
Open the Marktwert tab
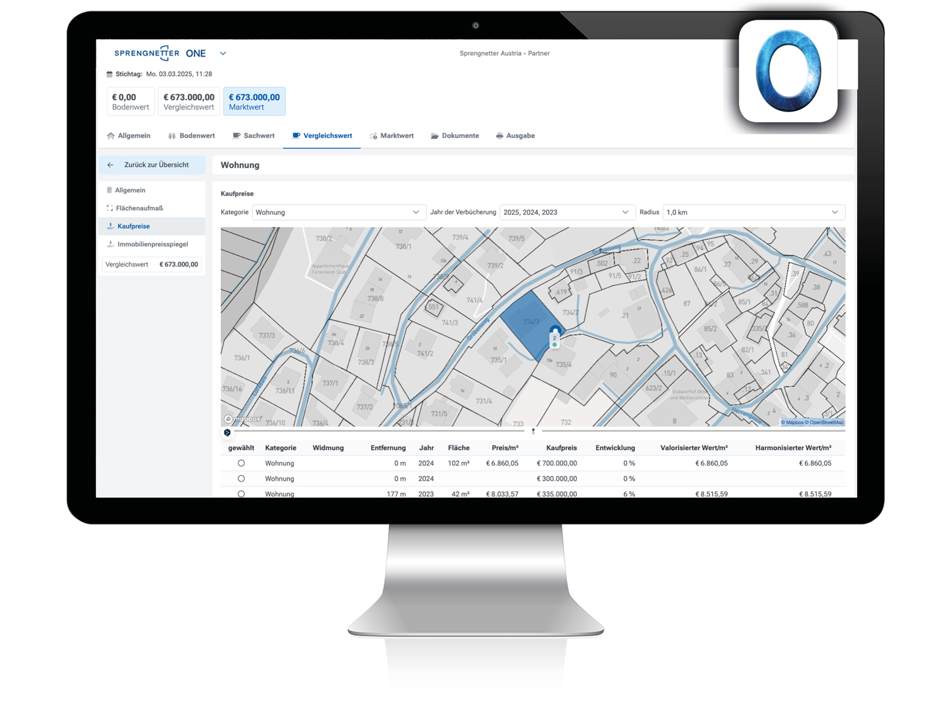[x=392, y=136]
